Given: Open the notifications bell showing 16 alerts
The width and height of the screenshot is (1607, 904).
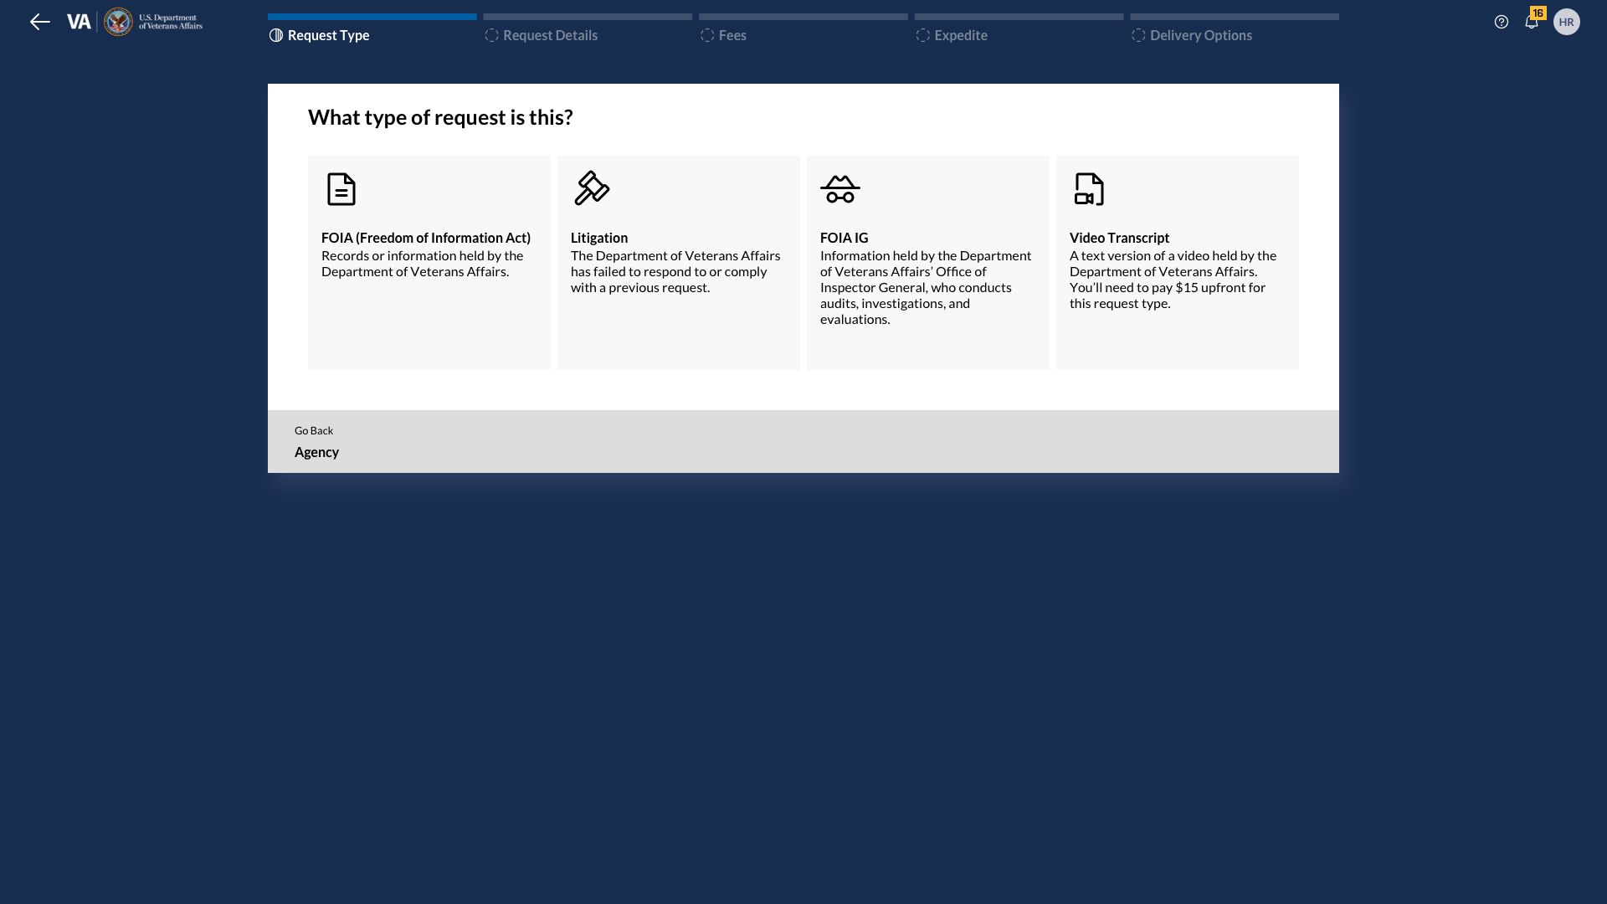Looking at the screenshot, I should 1533,22.
